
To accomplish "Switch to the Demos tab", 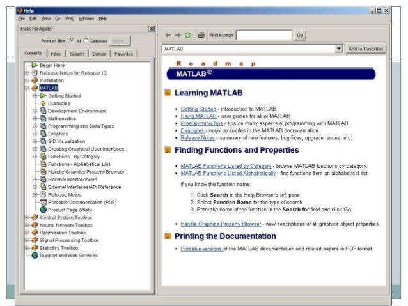I will [99, 54].
